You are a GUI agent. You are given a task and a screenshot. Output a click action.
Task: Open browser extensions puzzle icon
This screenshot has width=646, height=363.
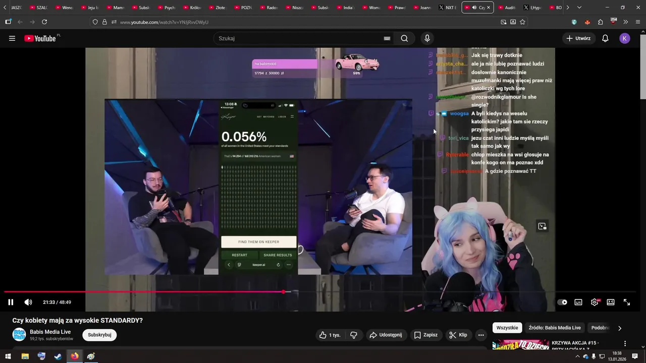600,22
